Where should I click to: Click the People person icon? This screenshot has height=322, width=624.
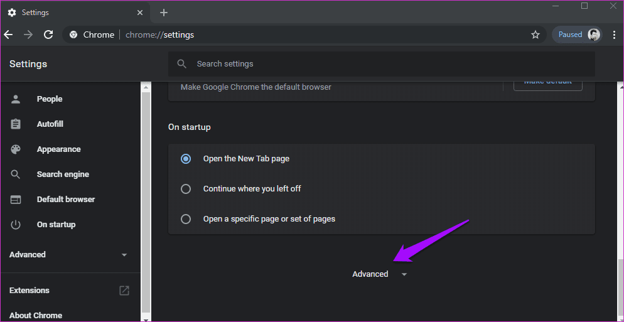16,99
